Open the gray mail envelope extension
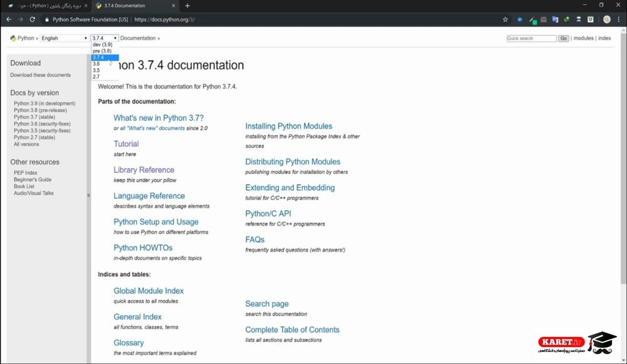Viewport: 627px width, 364px height. pos(544,19)
